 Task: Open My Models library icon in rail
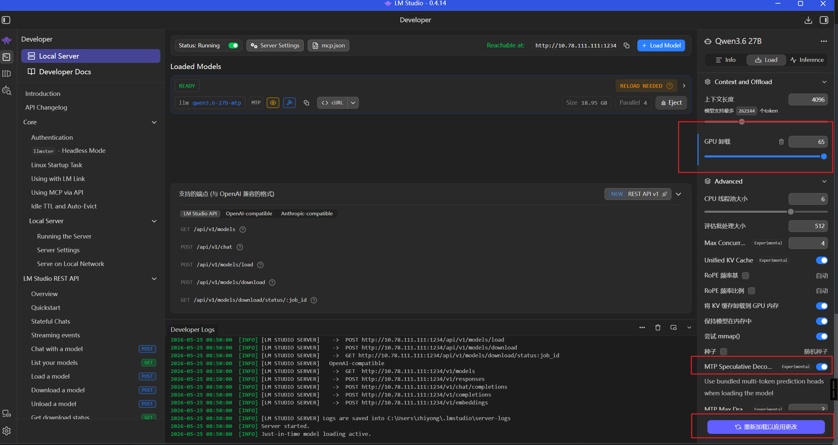[7, 74]
